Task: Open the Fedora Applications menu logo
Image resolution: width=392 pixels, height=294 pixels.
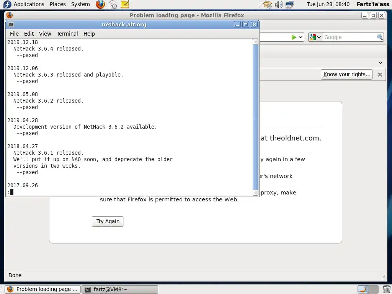Action: pyautogui.click(x=7, y=4)
